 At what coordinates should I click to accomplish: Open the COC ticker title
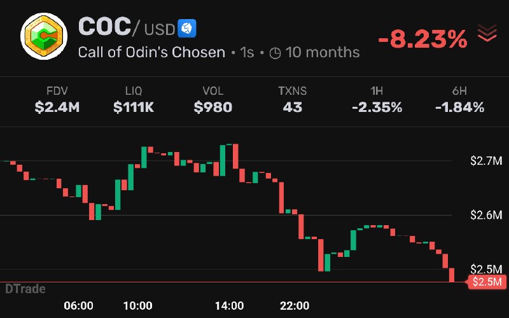pos(104,27)
